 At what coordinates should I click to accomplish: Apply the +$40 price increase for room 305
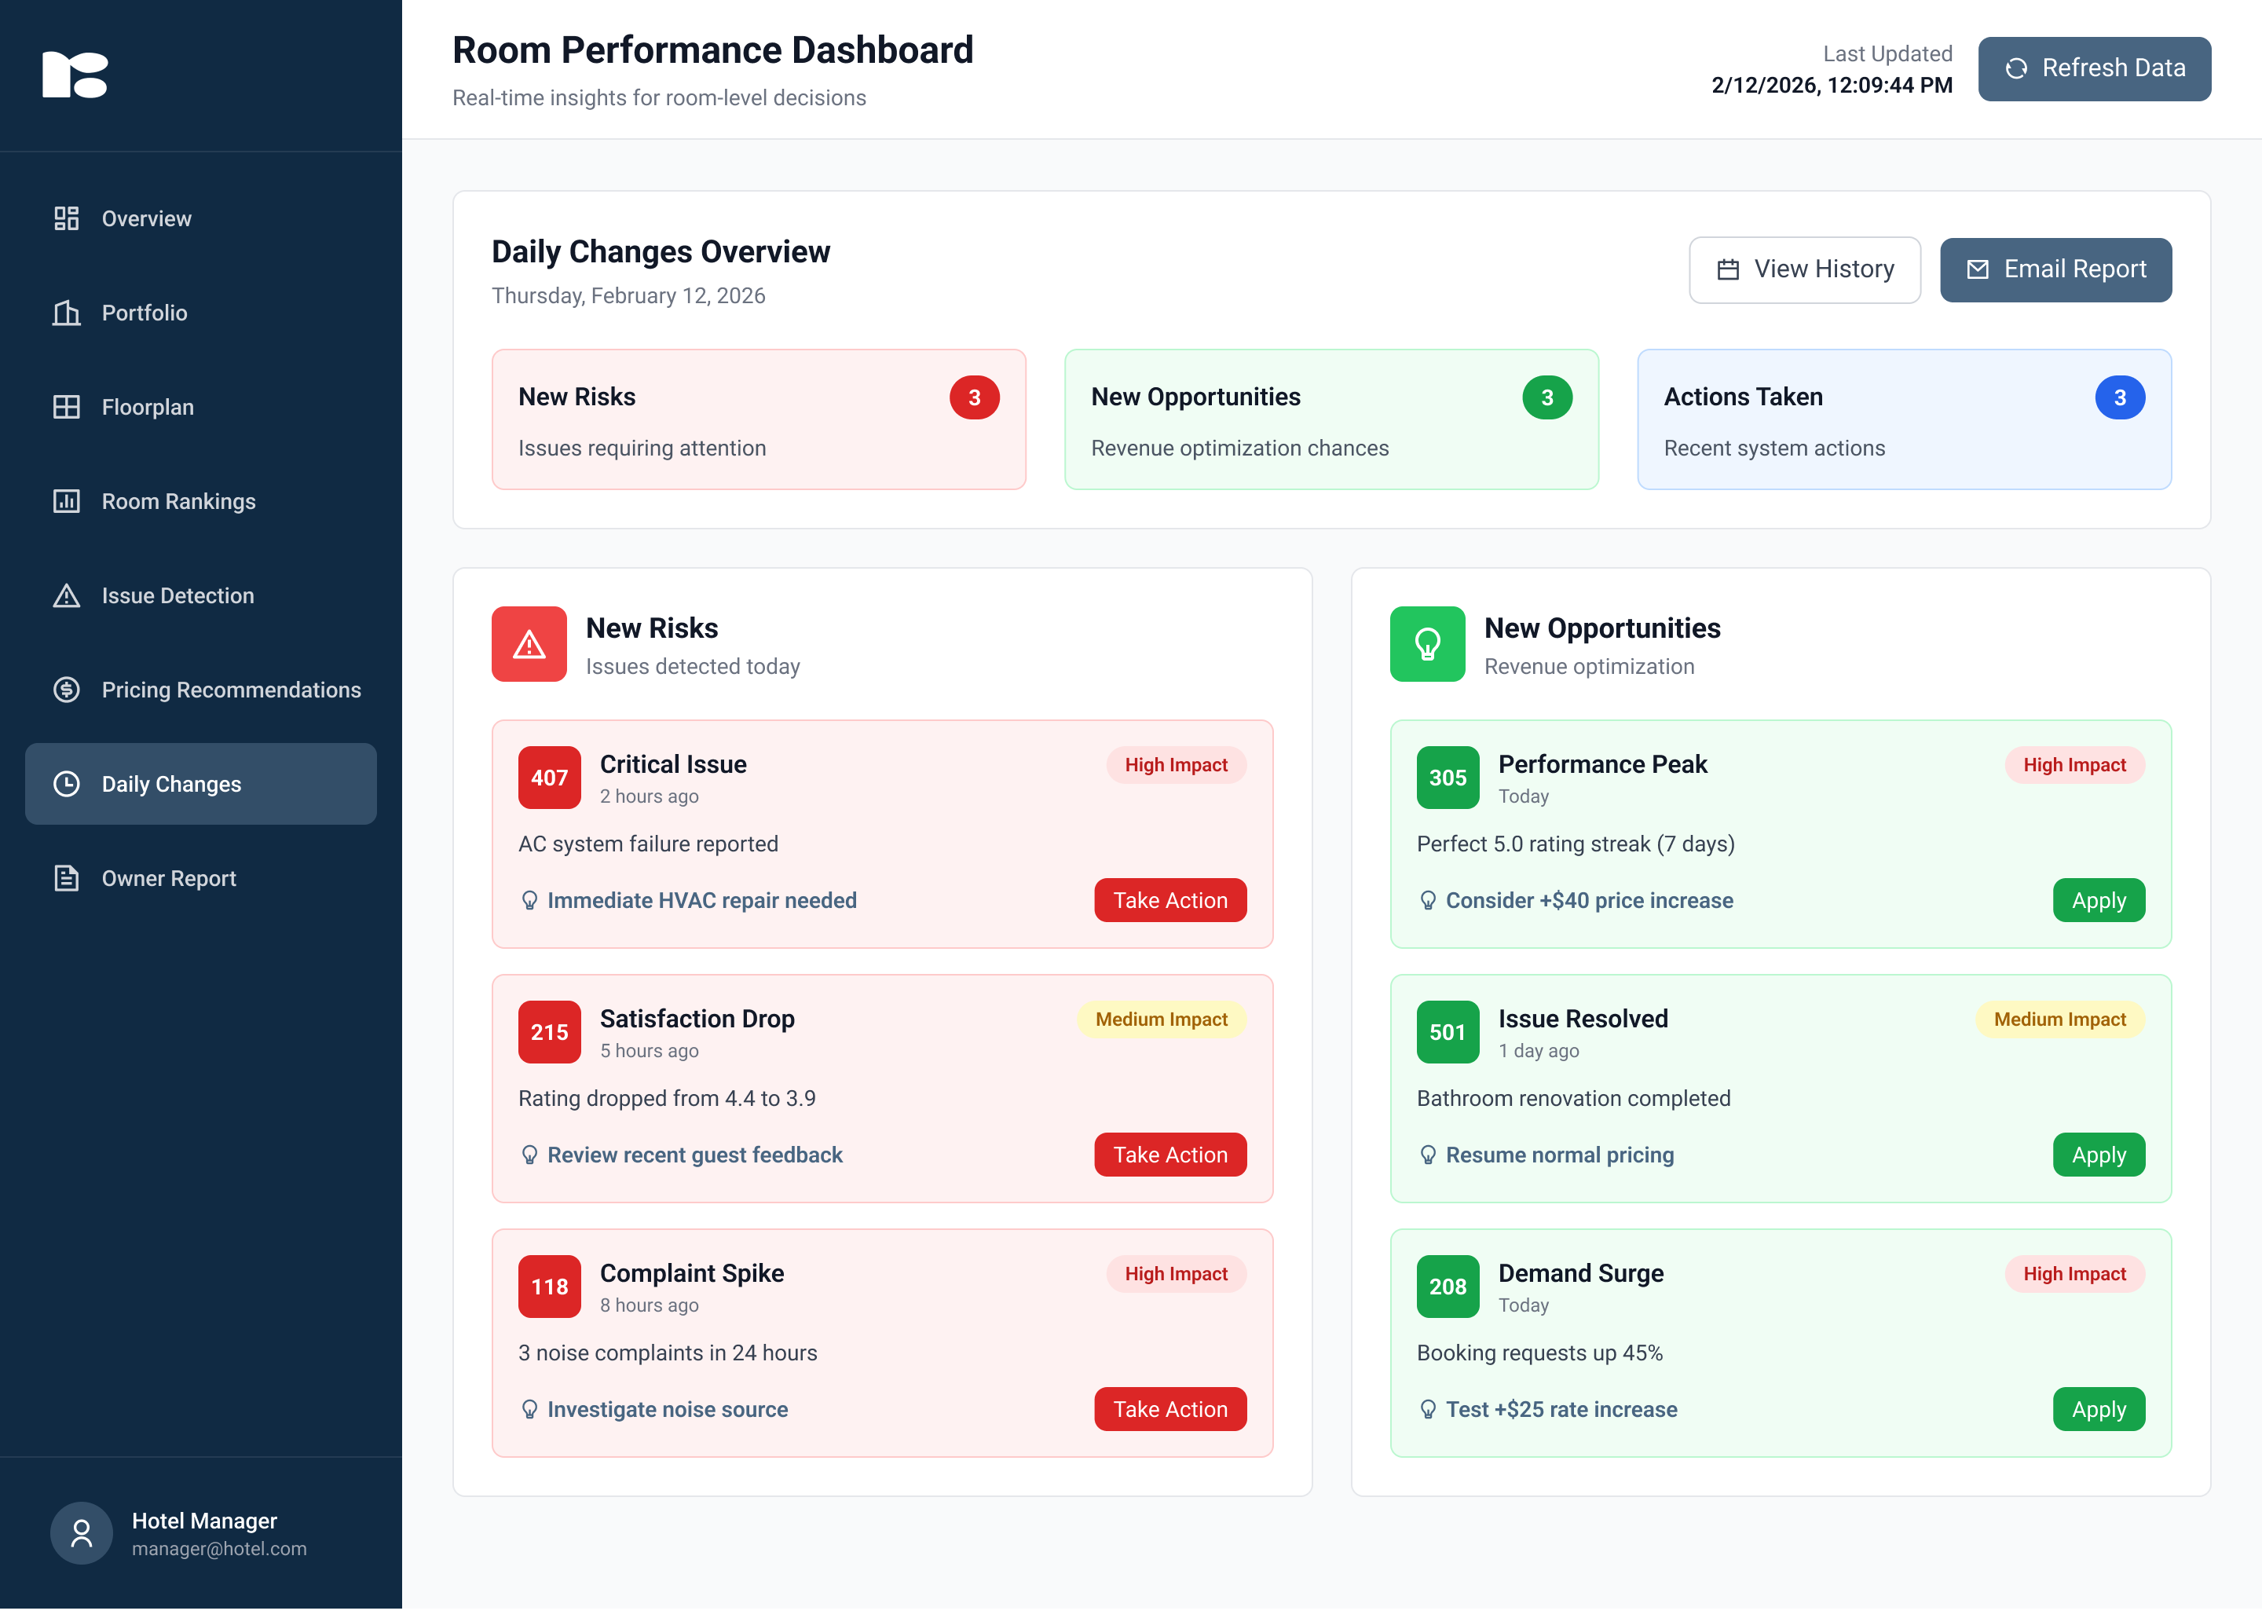pos(2098,901)
